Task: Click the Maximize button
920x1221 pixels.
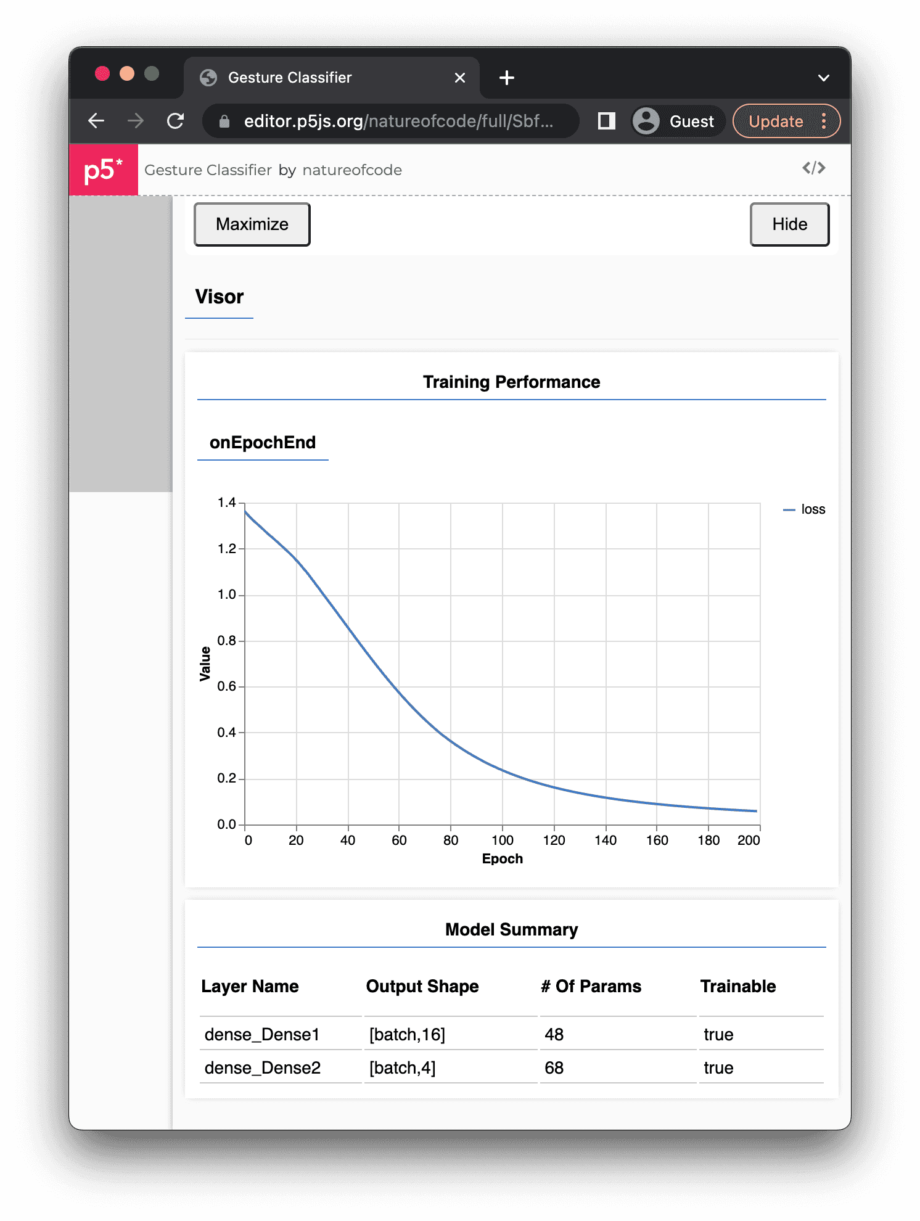Action: [x=252, y=224]
